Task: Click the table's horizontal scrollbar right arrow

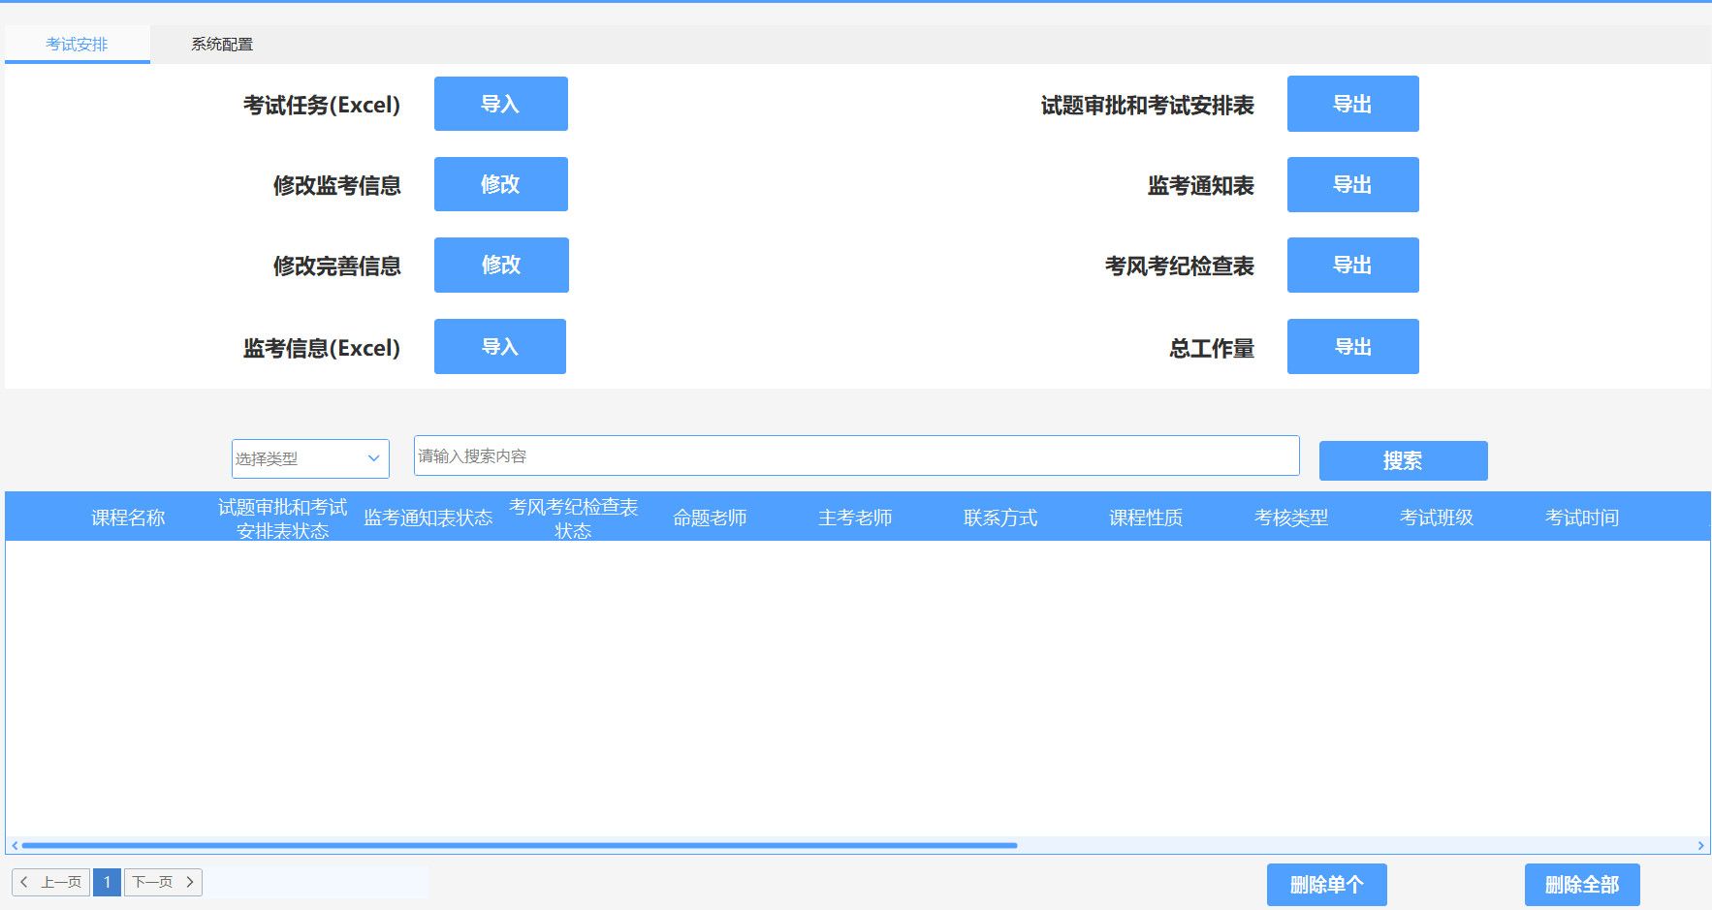Action: [1700, 846]
